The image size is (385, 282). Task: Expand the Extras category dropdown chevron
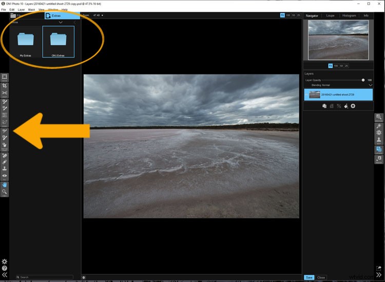[61, 23]
